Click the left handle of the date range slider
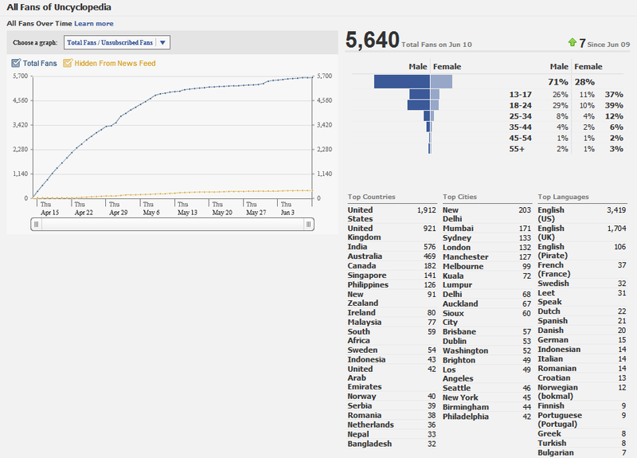 point(36,225)
